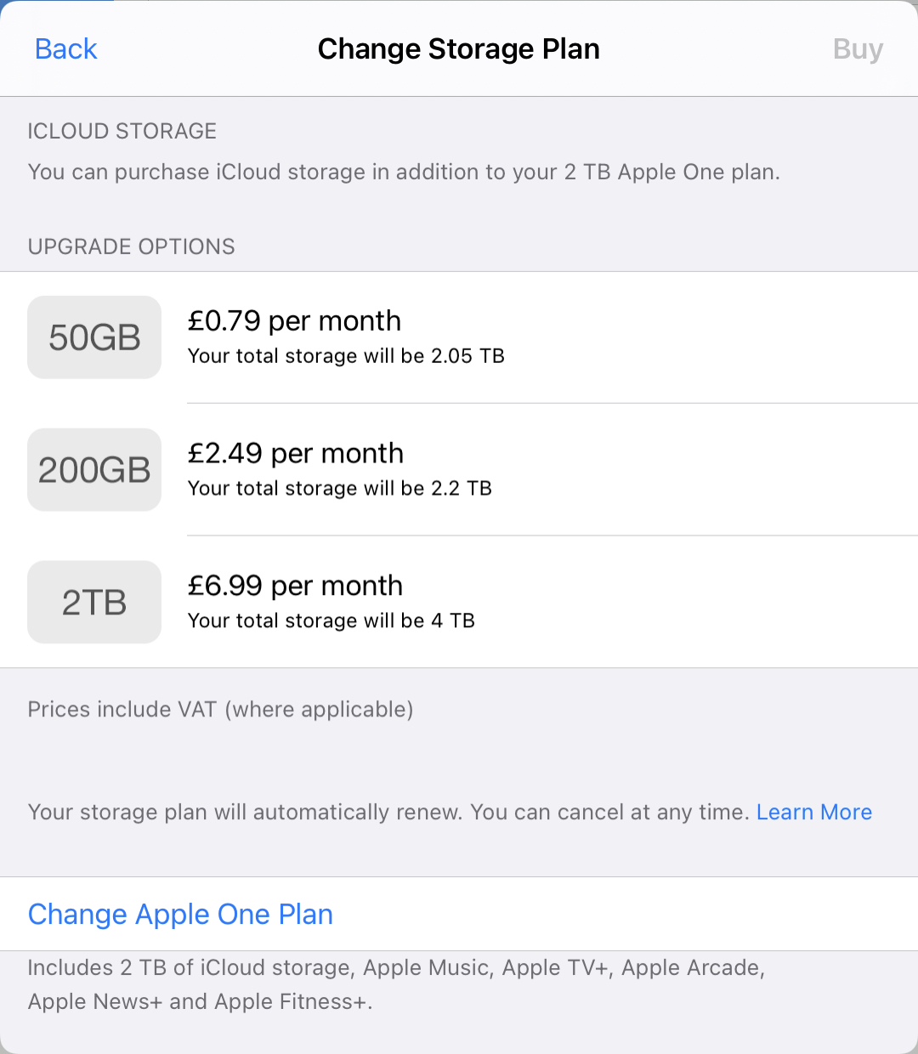The height and width of the screenshot is (1054, 918).
Task: Click the automatic renewal notice text
Action: [x=389, y=813]
